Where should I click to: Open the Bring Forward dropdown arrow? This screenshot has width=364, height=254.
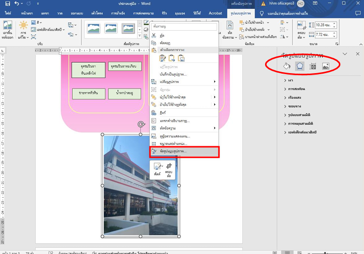point(268,23)
